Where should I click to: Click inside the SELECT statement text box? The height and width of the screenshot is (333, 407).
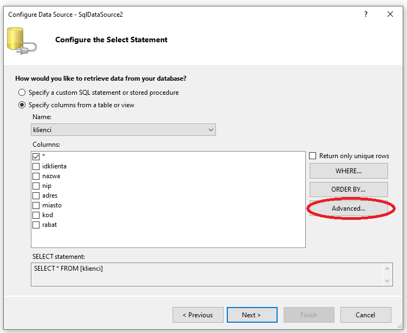tap(206, 274)
